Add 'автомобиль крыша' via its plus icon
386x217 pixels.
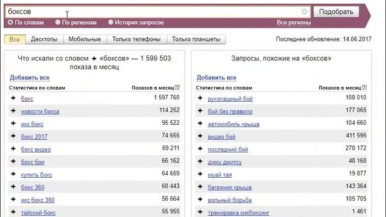(x=200, y=124)
